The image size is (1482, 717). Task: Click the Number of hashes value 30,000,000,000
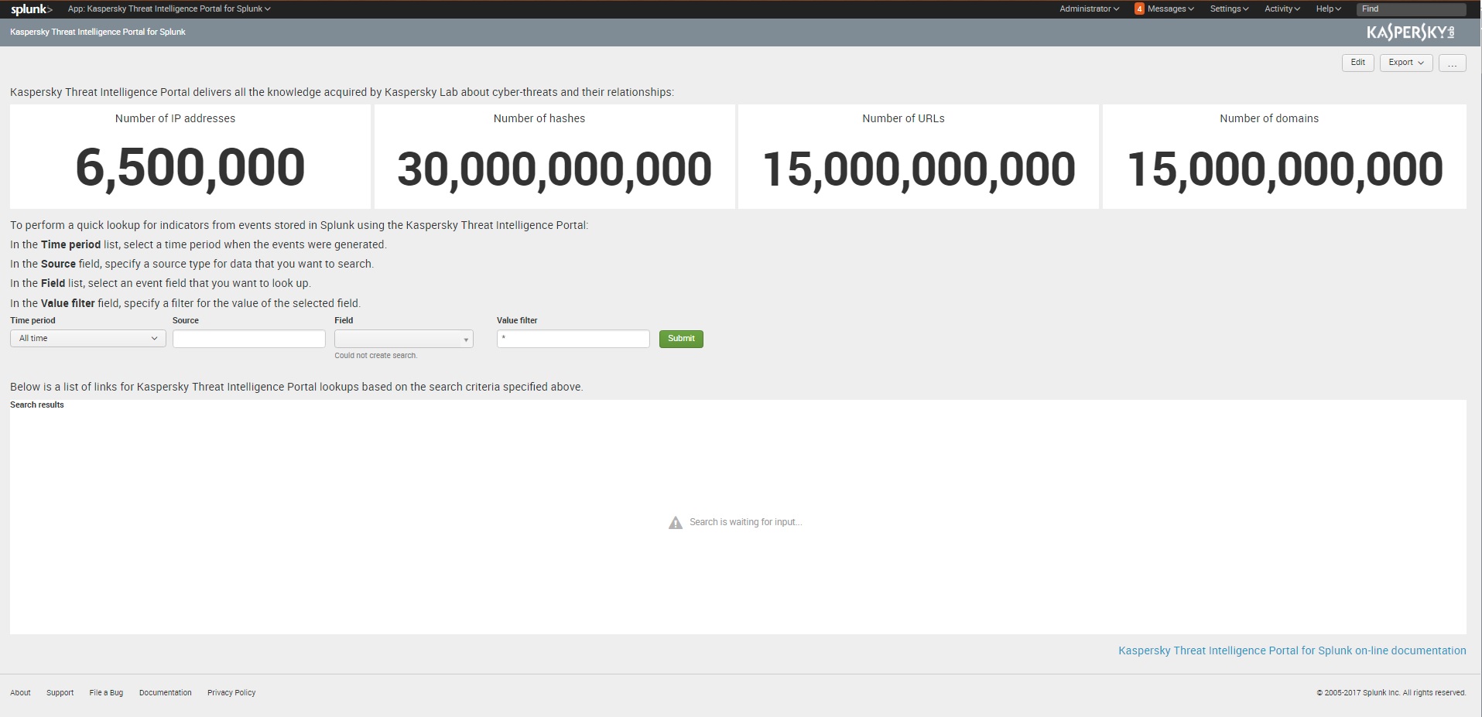coord(554,169)
